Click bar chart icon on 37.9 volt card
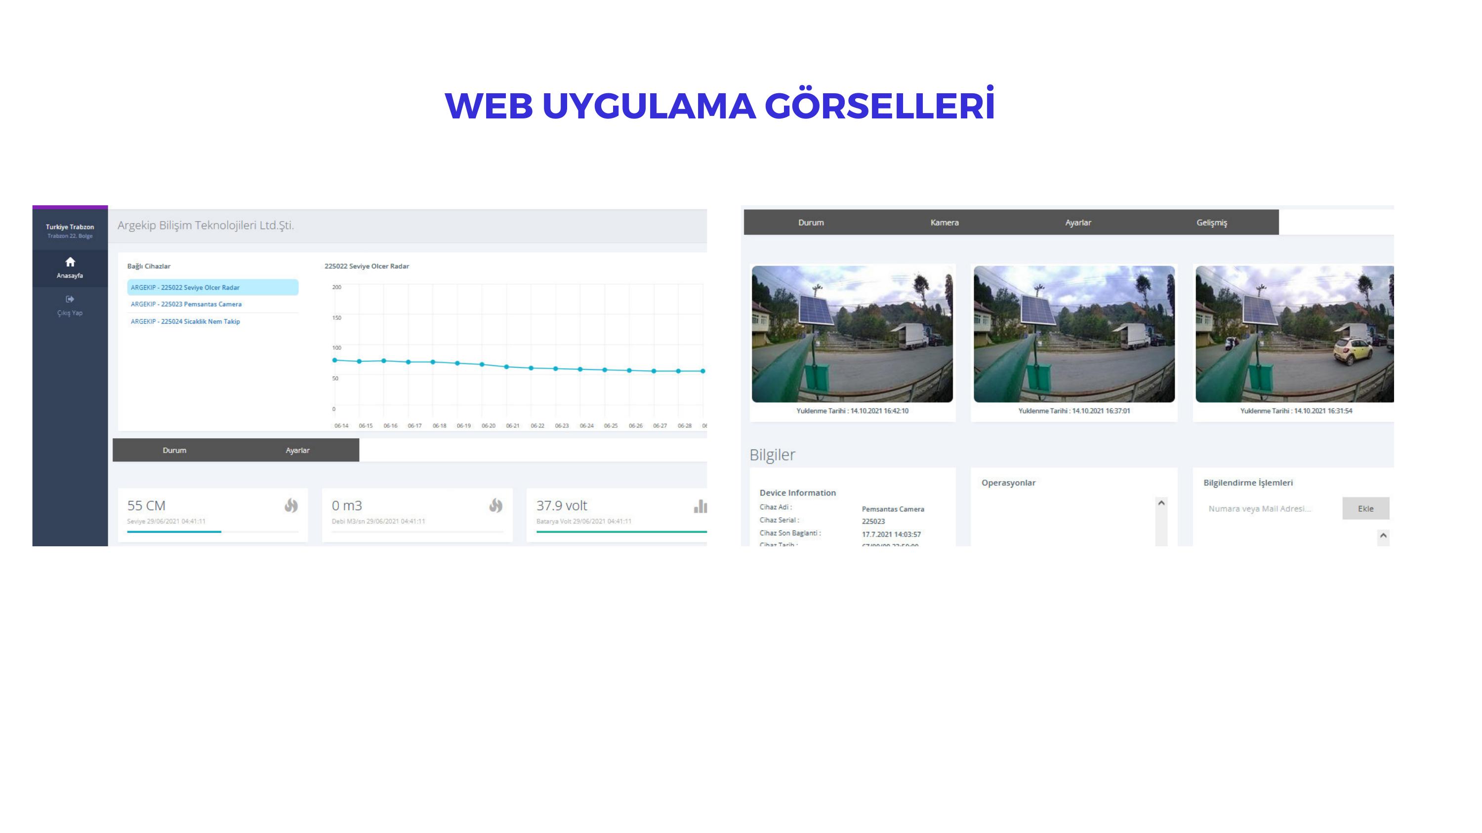Screen dimensions: 1482x833 700,506
